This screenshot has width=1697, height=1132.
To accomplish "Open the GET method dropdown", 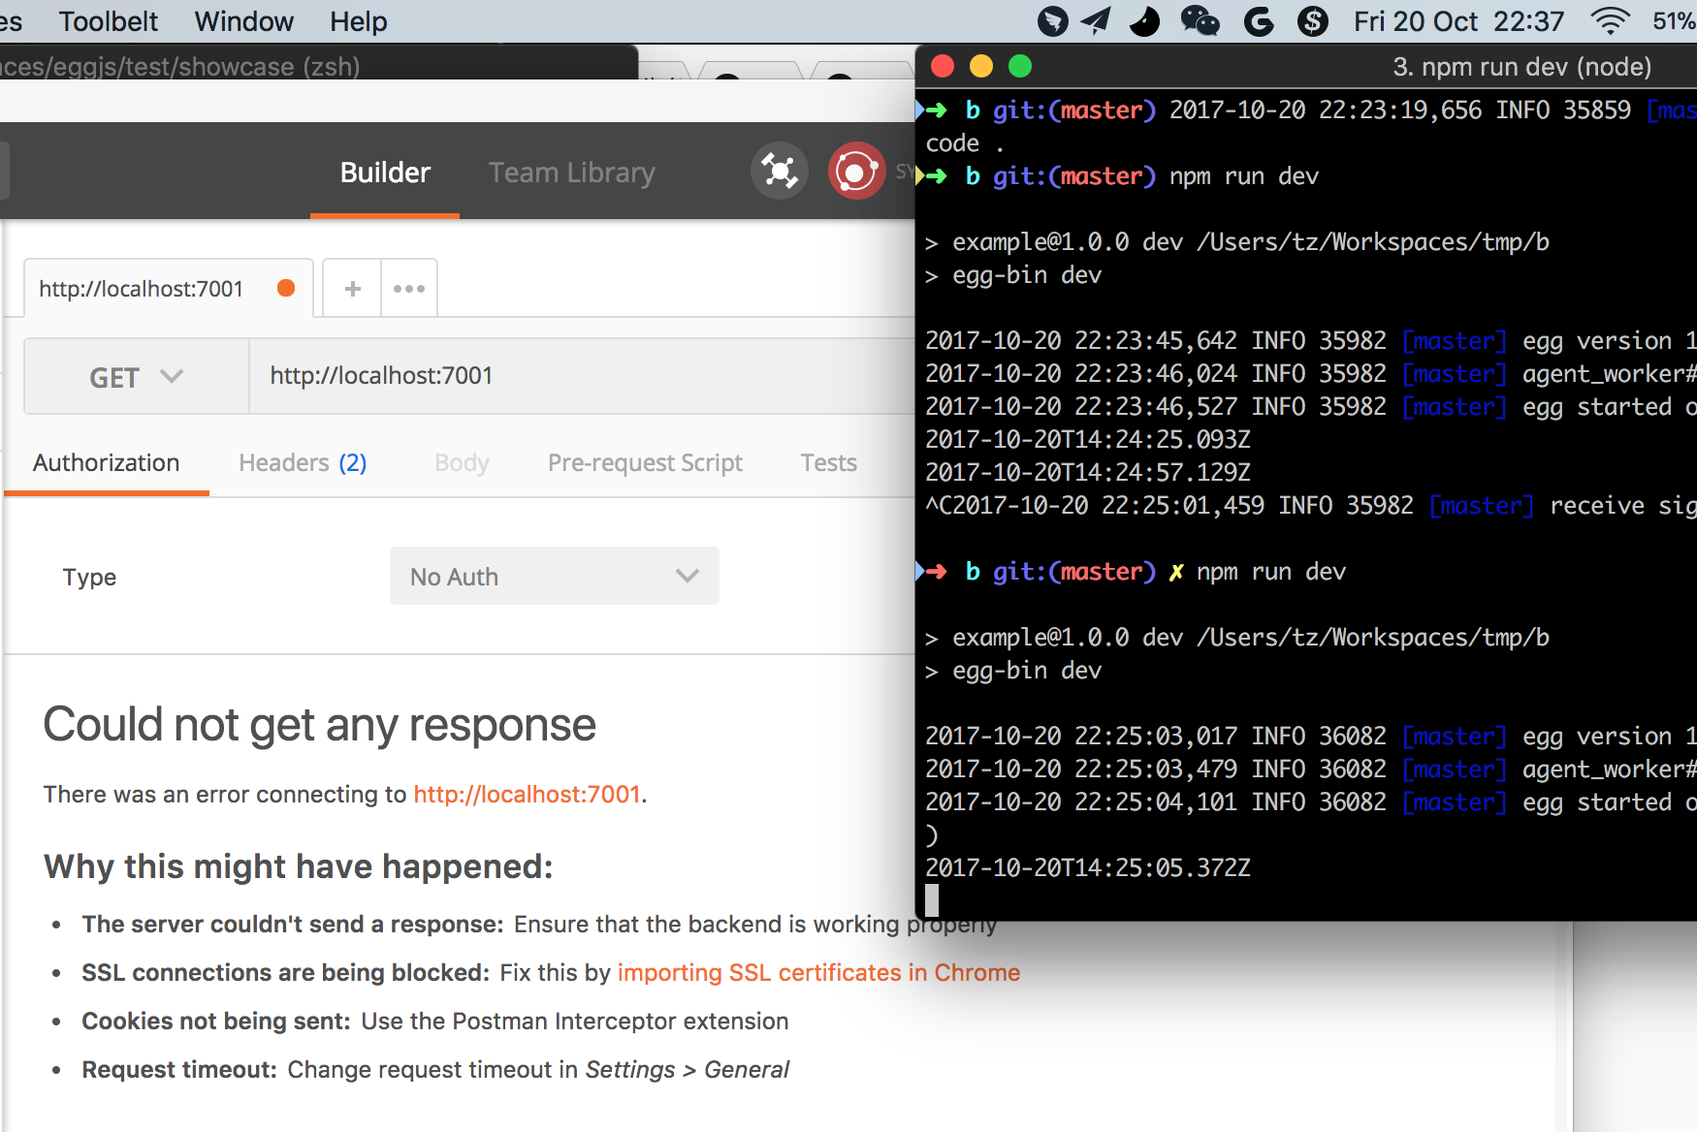I will (135, 376).
